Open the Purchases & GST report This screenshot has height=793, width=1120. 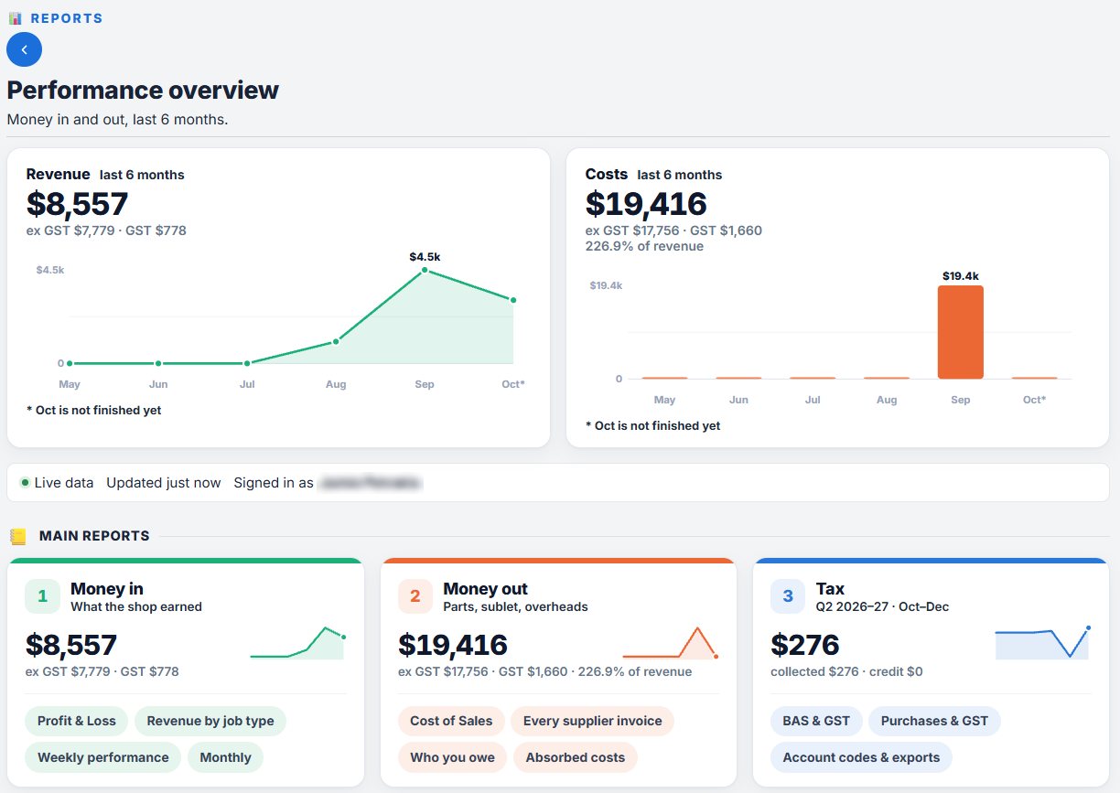[934, 721]
